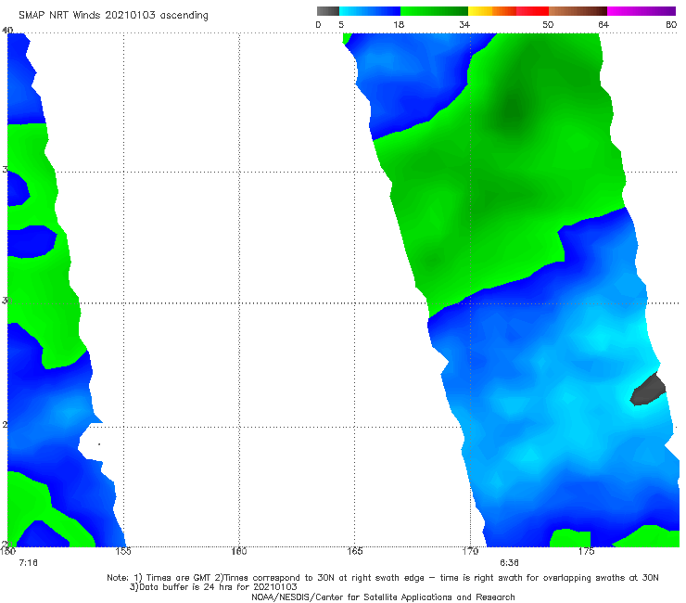Click the longitude axis label '165'
Viewport: 686px width, 603px height.
(x=355, y=551)
